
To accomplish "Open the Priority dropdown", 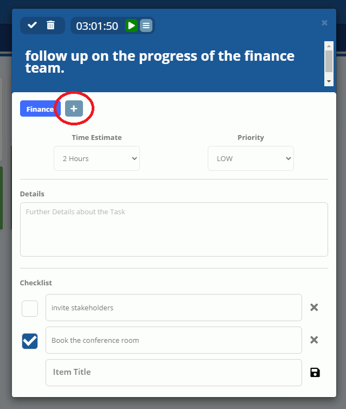I will pyautogui.click(x=251, y=158).
